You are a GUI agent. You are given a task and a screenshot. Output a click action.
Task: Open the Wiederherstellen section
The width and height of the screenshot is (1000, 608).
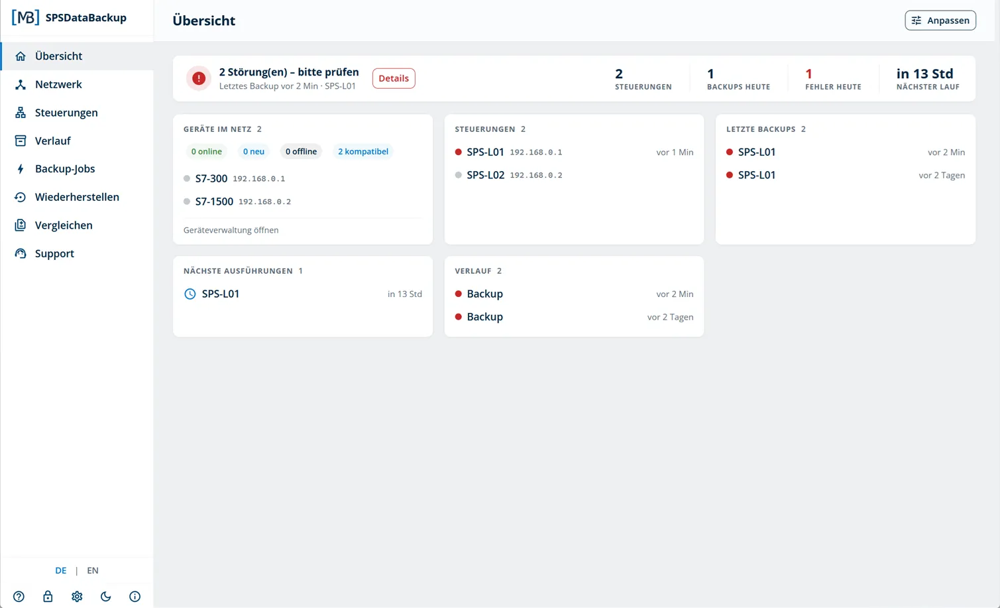click(77, 197)
